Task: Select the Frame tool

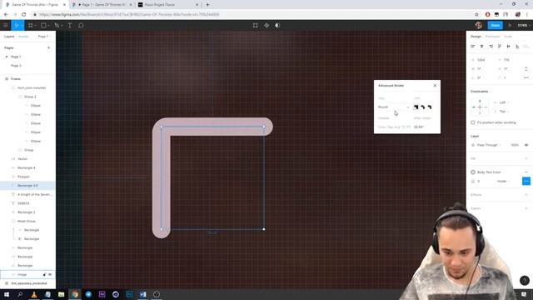Action: [31, 25]
